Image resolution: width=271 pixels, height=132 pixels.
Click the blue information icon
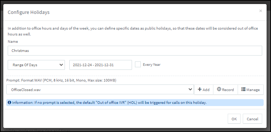tap(10, 102)
